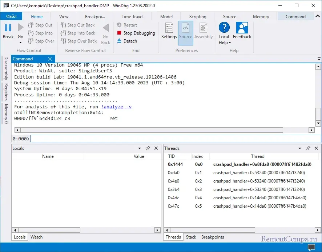Click command output scroll left arrow

[17, 130]
